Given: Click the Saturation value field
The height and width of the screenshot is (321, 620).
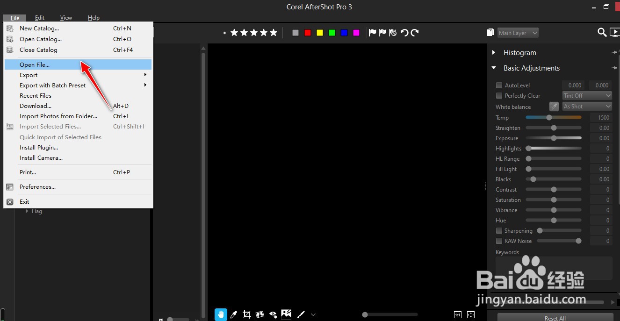Looking at the screenshot, I should pyautogui.click(x=601, y=200).
